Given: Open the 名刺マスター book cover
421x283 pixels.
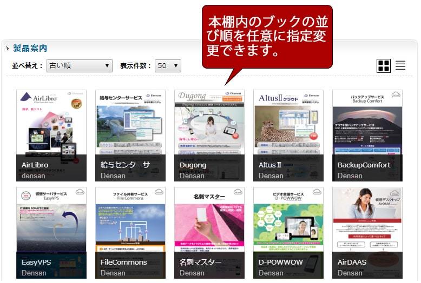Looking at the screenshot, I should [209, 233].
